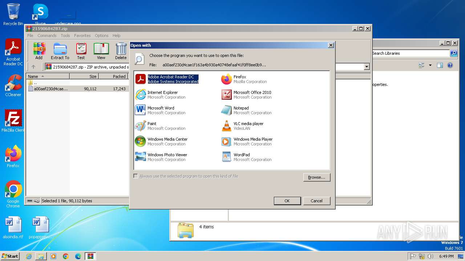Pick Windows Media Player program

[x=247, y=141]
